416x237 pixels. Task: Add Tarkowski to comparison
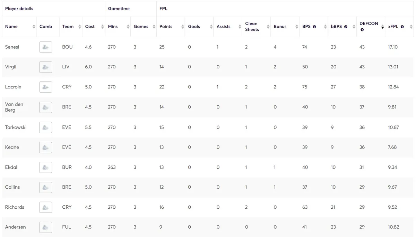(x=45, y=127)
